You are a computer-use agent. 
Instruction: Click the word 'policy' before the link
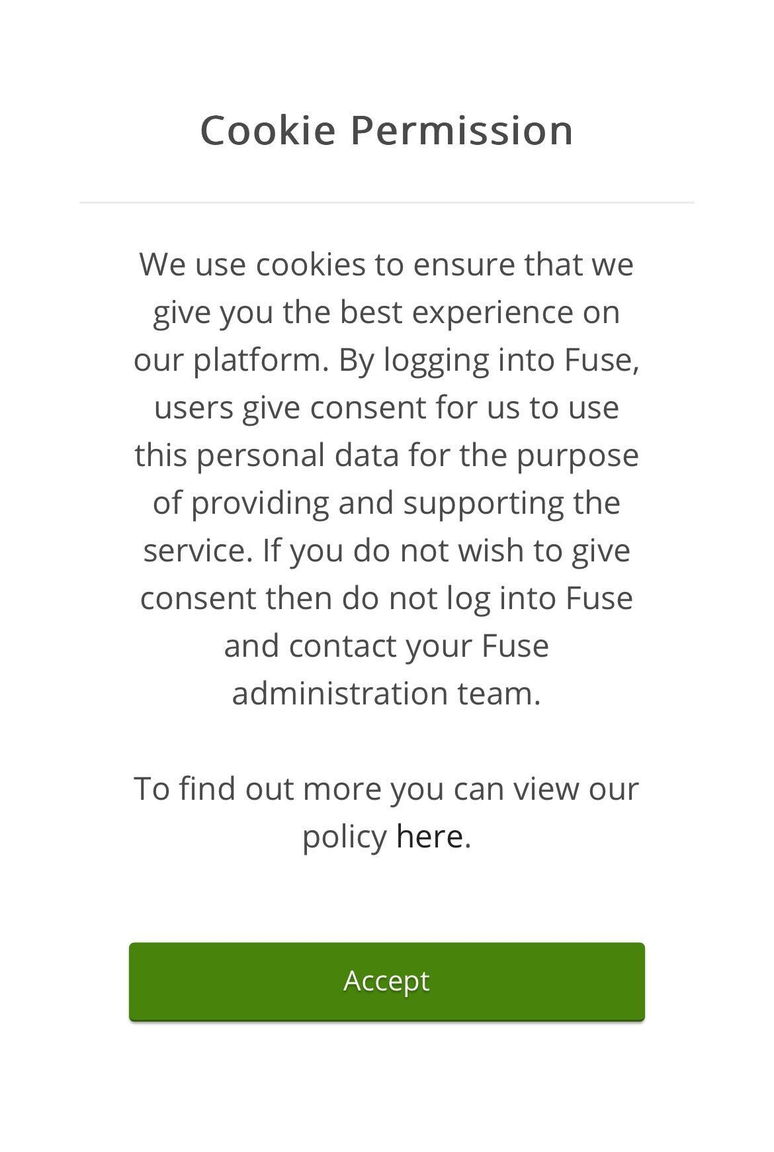pos(345,837)
